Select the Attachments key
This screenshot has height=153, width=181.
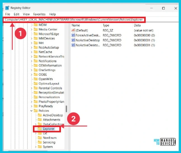(x=51, y=120)
